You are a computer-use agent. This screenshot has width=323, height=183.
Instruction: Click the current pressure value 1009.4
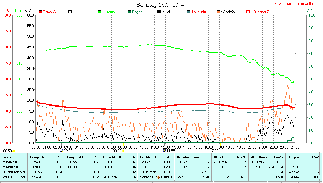166,177
